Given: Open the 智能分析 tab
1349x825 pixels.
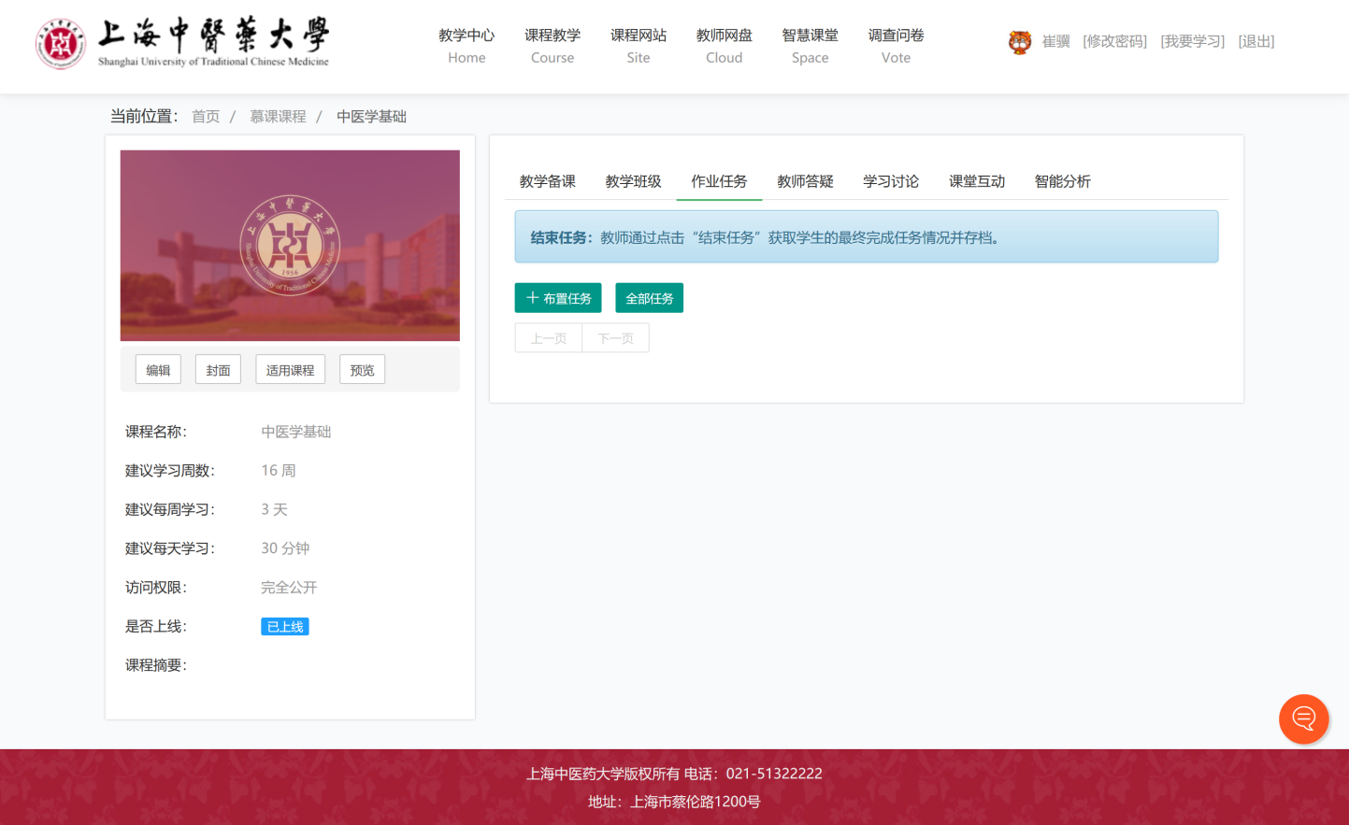Looking at the screenshot, I should coord(1062,181).
